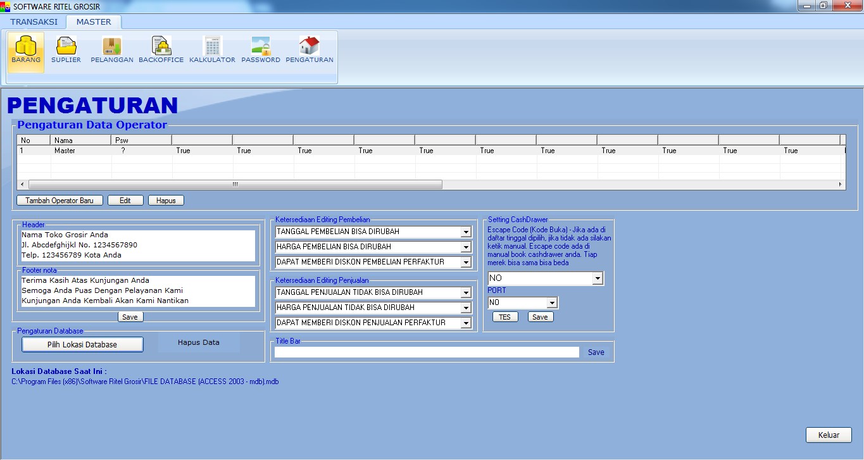
Task: Click the operator table scroll right arrow
Action: [x=841, y=184]
